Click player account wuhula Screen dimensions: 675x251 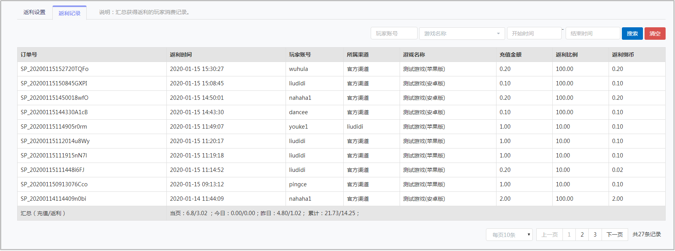click(298, 69)
